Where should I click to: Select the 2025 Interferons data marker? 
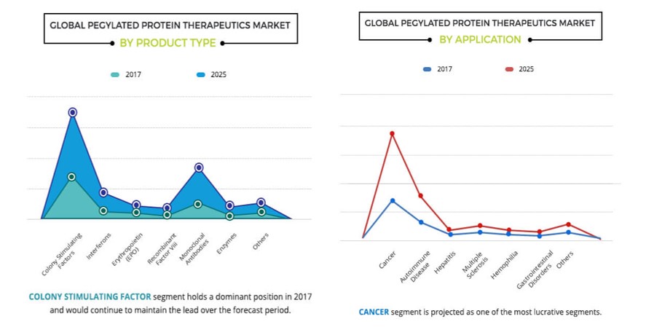103,192
